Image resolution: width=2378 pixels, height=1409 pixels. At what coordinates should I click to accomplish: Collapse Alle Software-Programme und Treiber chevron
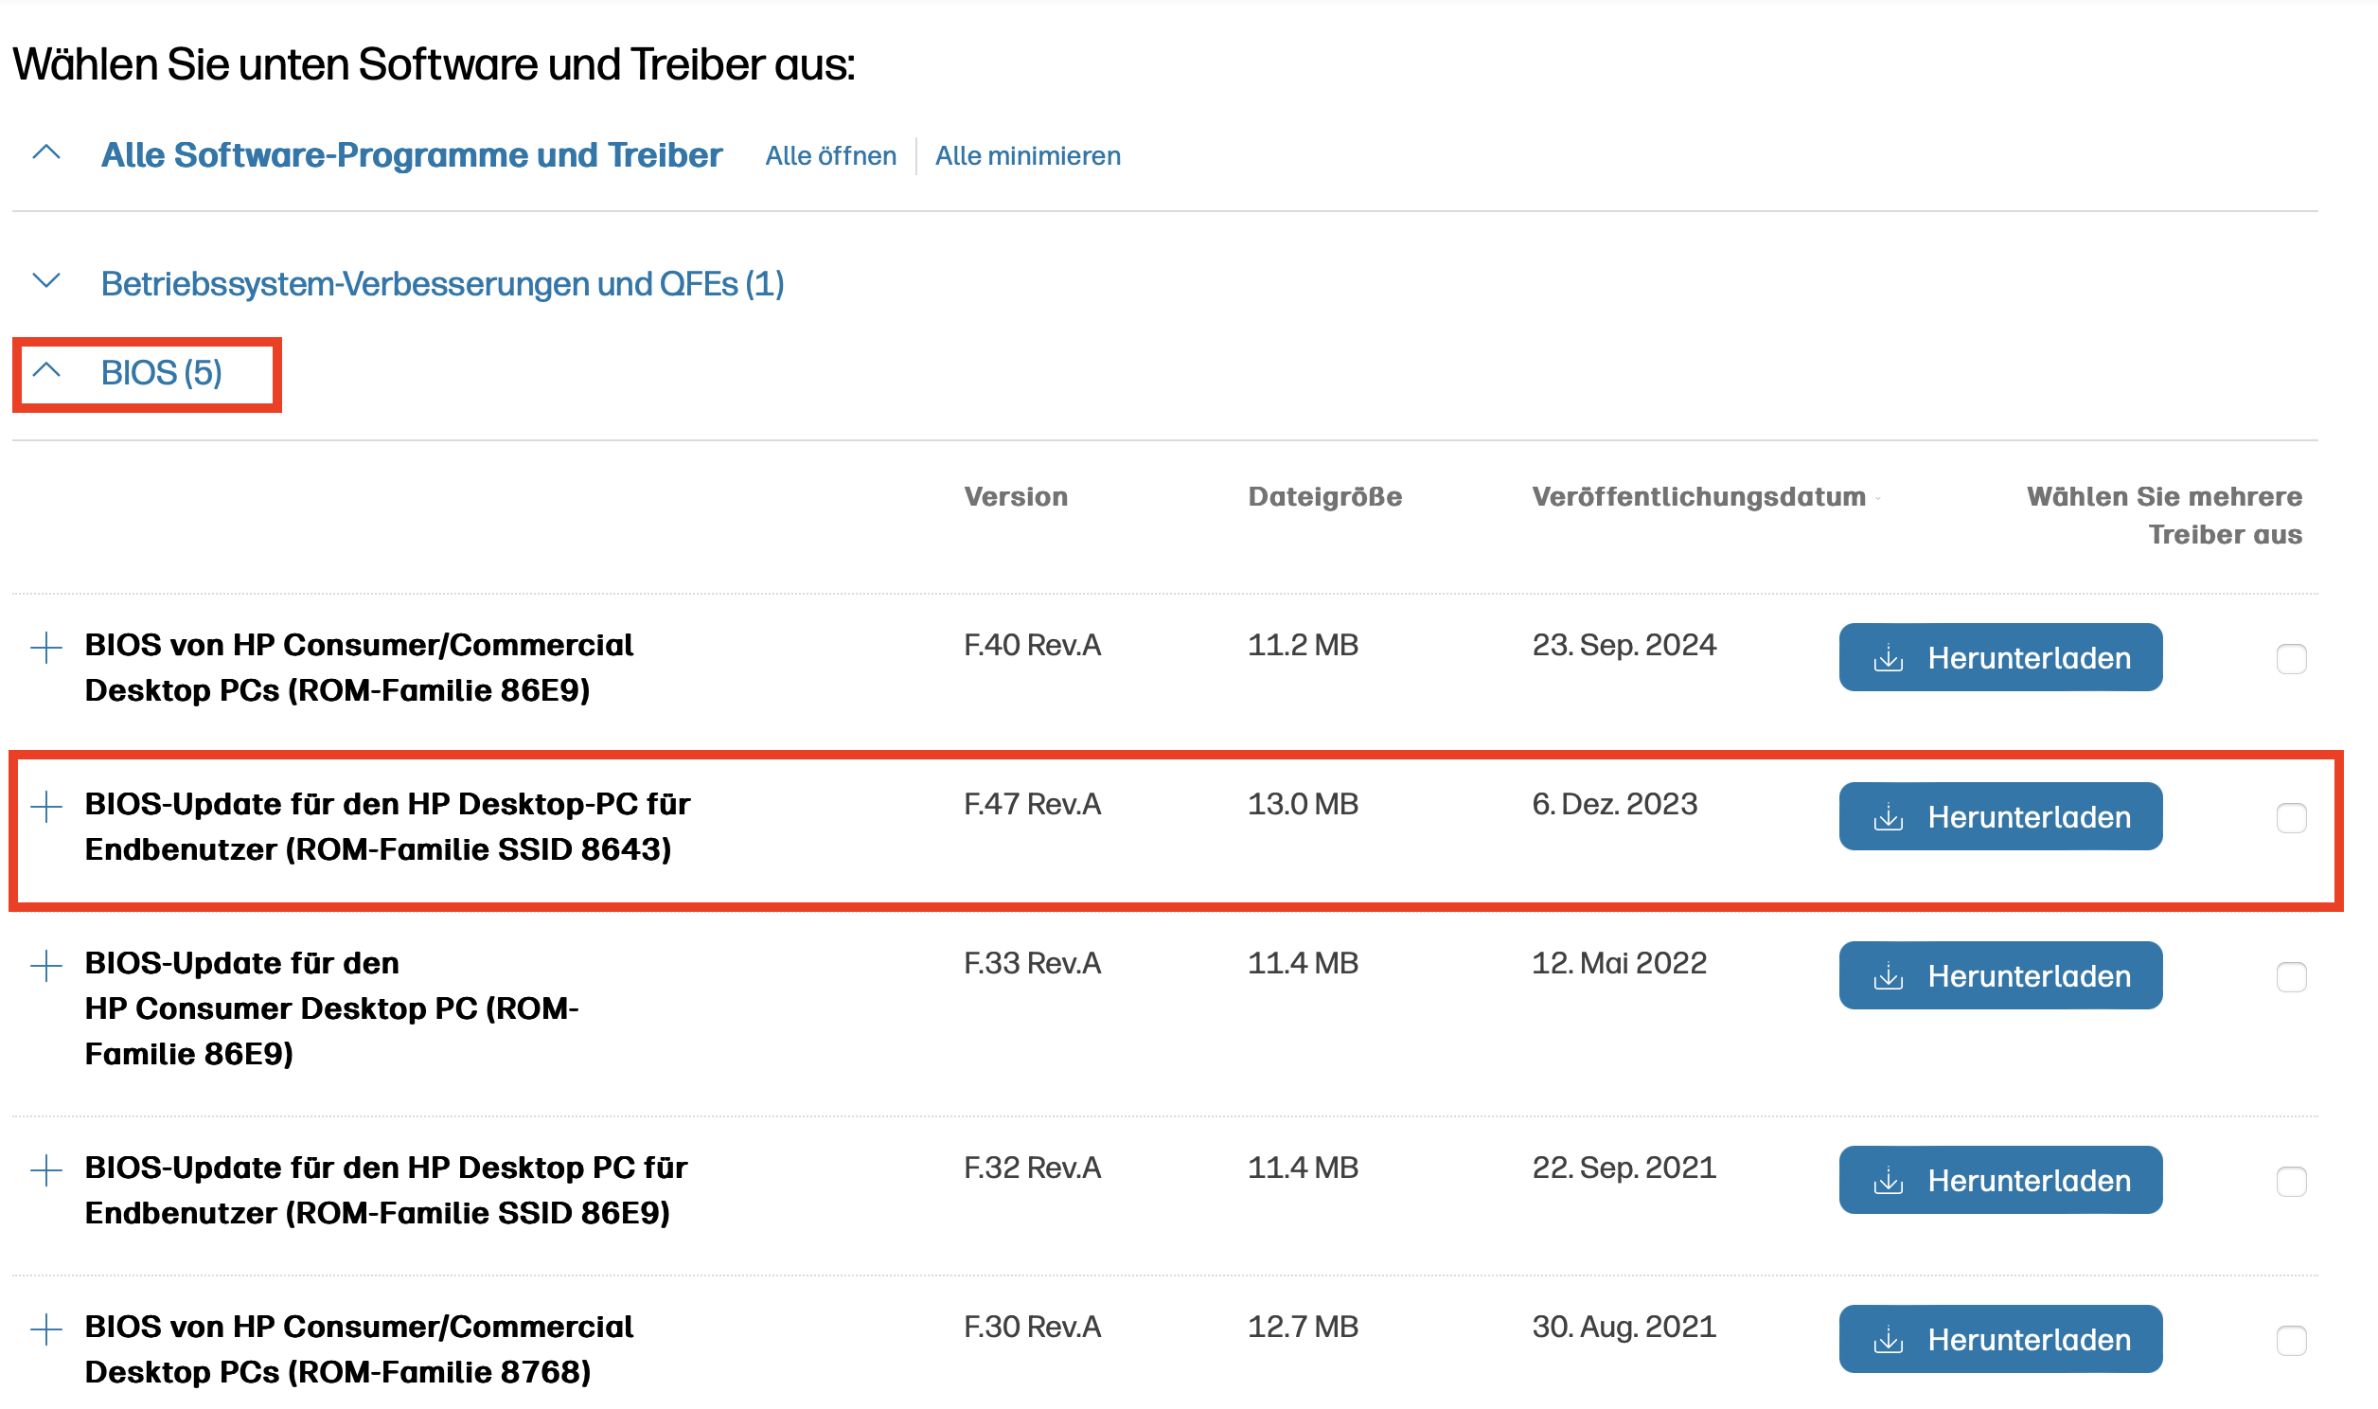(45, 152)
